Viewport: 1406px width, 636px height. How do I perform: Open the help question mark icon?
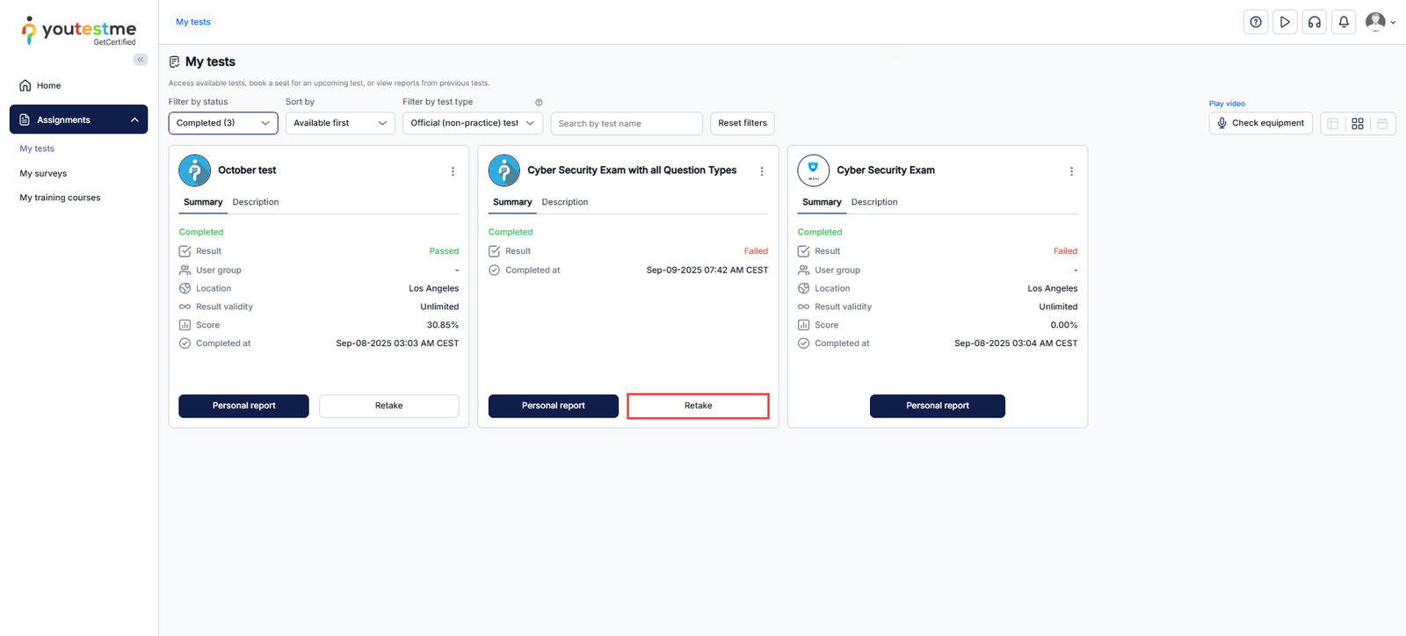[x=1256, y=23]
